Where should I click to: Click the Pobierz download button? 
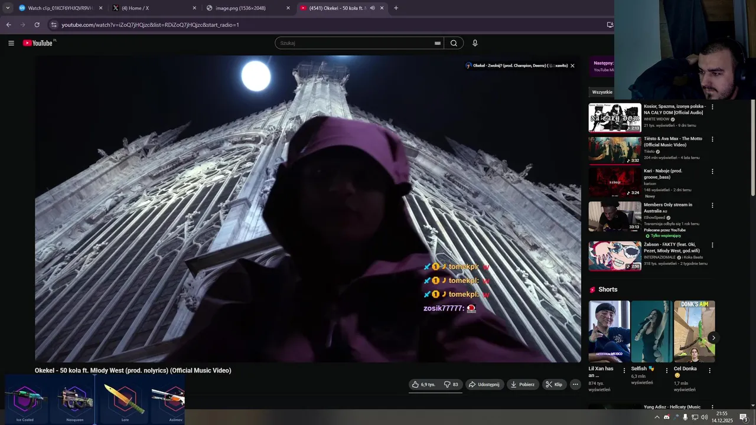[523, 384]
